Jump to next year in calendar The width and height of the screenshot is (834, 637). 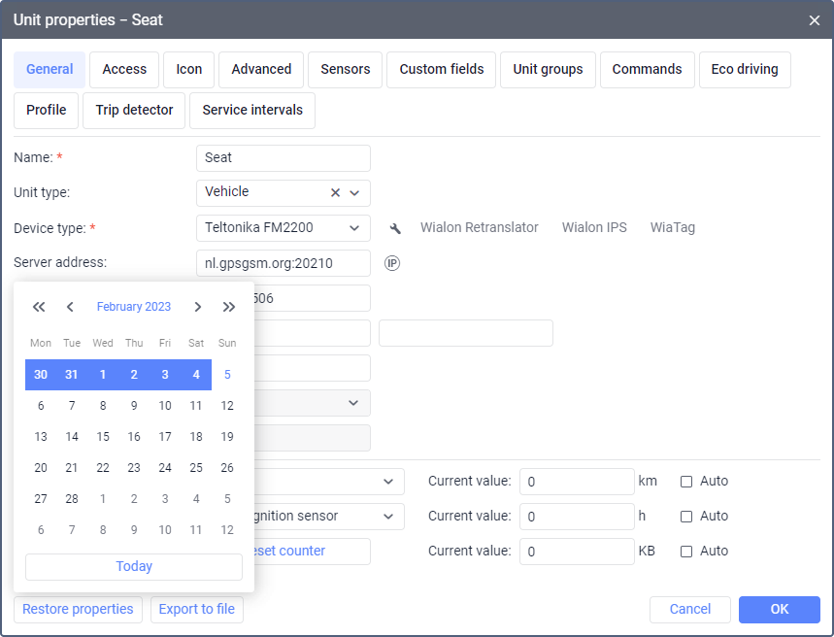(229, 307)
